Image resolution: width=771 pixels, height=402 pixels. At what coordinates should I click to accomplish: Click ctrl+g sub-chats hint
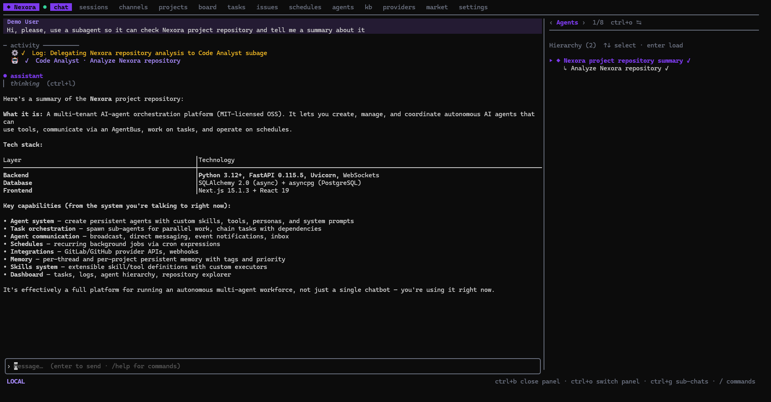click(679, 381)
